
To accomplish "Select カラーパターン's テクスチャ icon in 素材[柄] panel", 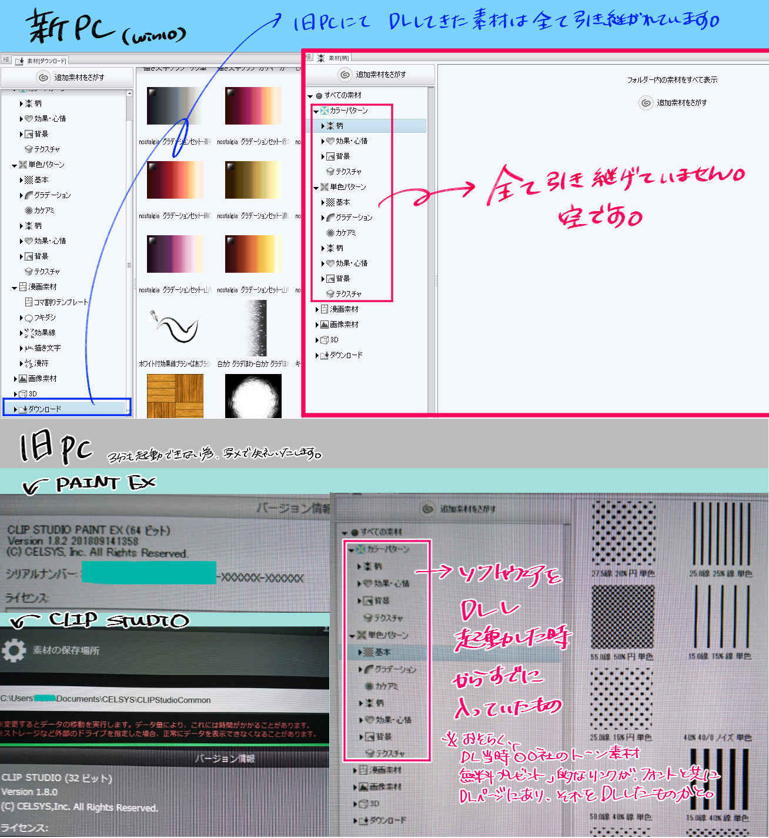I will 330,172.
